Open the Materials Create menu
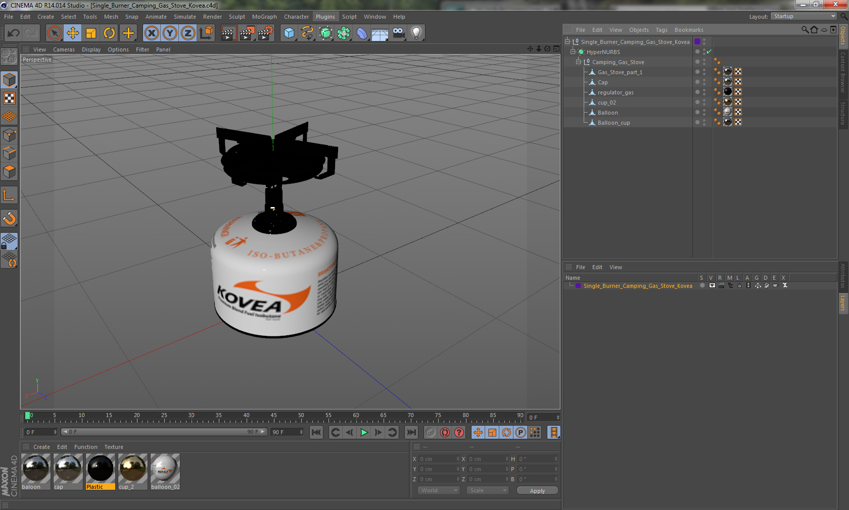The image size is (849, 510). point(41,447)
